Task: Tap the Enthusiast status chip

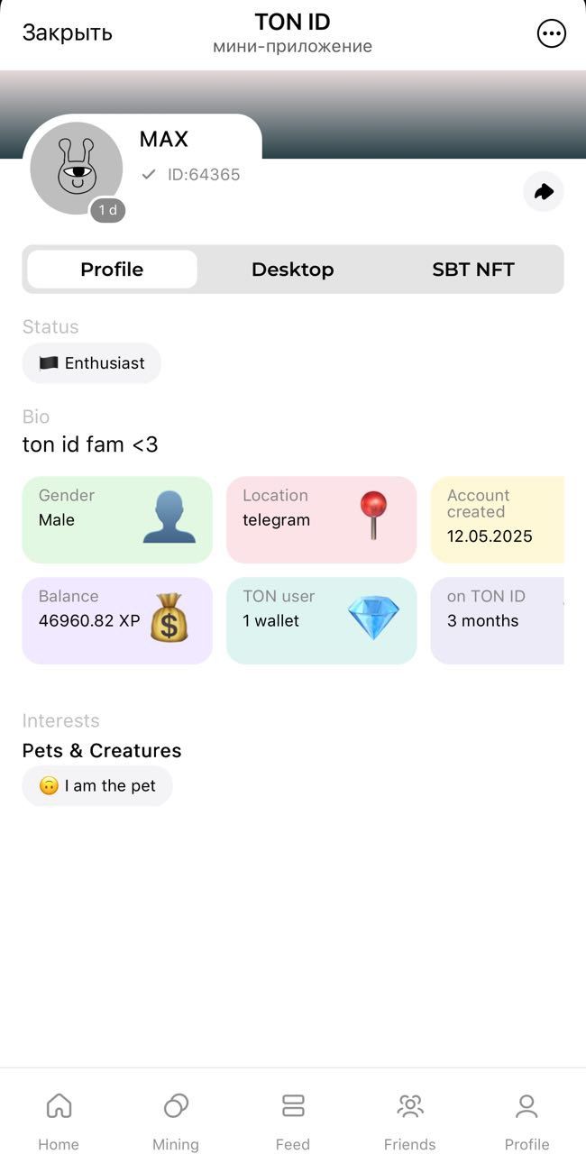Action: pos(91,363)
